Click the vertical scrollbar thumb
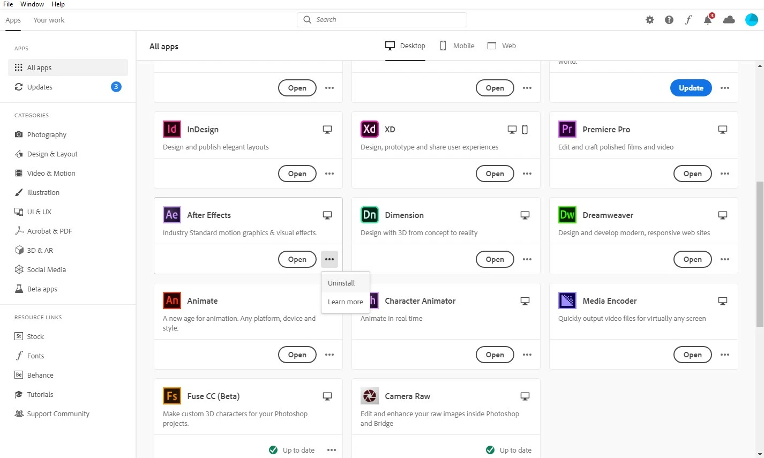Viewport: 764px width, 458px height. (760, 253)
